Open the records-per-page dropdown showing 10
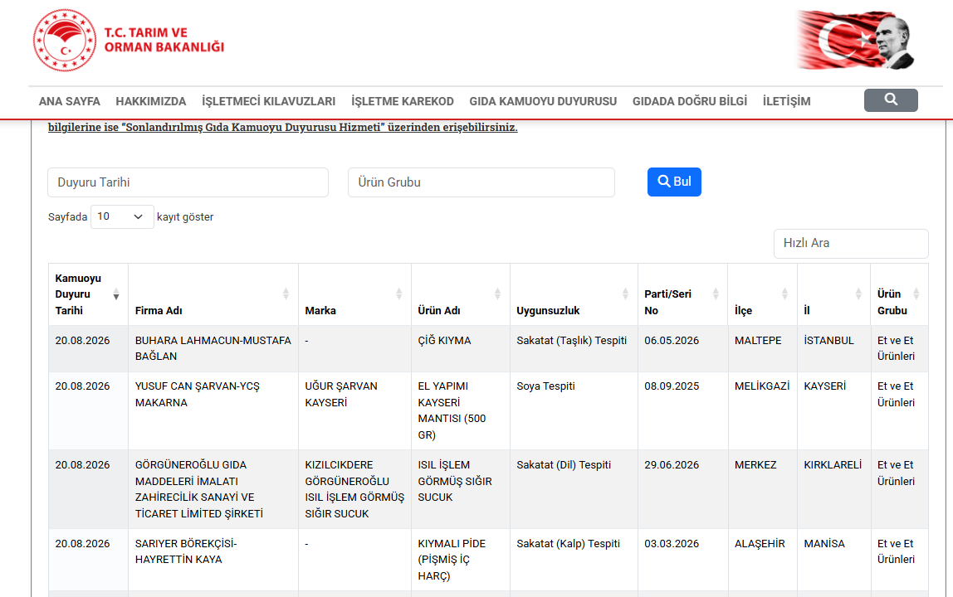Screen dimensions: 953x597 click(x=121, y=216)
